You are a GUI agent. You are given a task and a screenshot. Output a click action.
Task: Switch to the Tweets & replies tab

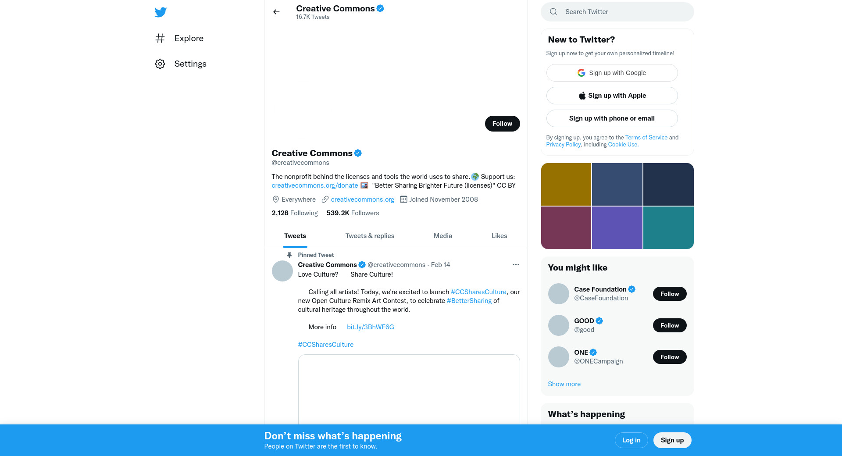click(x=370, y=236)
